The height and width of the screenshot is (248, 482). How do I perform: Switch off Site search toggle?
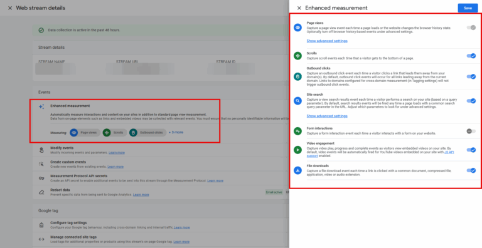pos(471,101)
